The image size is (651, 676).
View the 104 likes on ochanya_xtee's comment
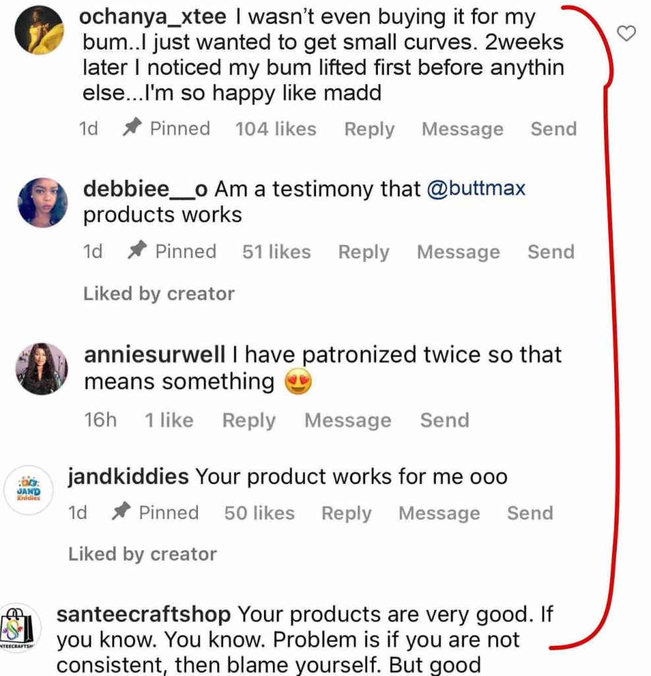tap(276, 129)
